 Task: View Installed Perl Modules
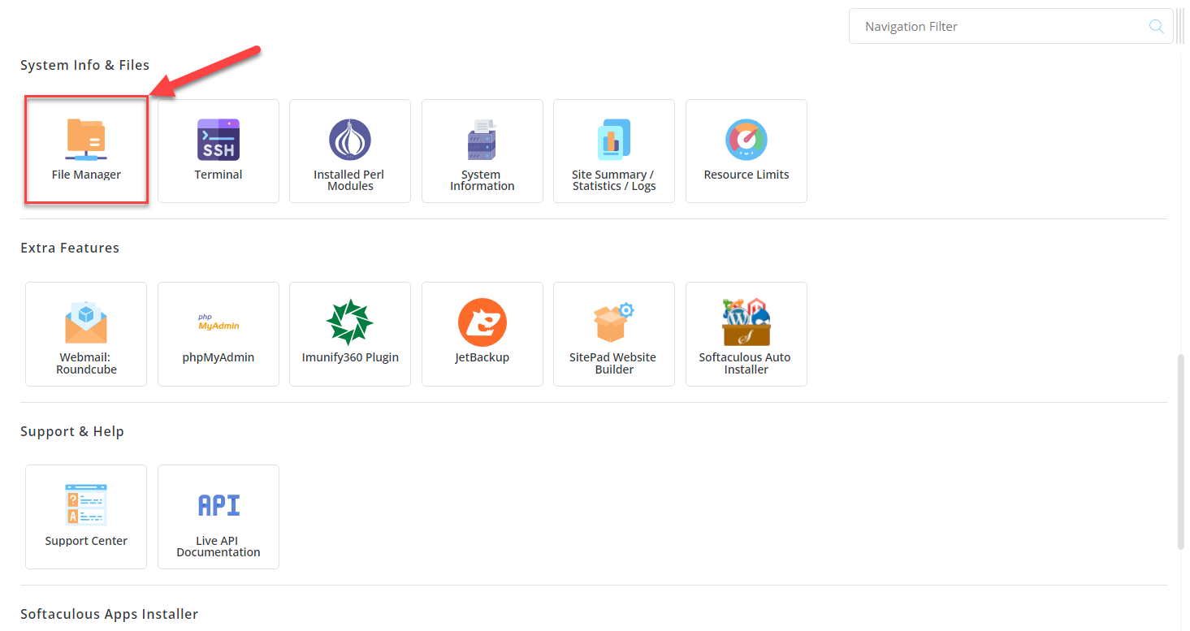point(349,150)
